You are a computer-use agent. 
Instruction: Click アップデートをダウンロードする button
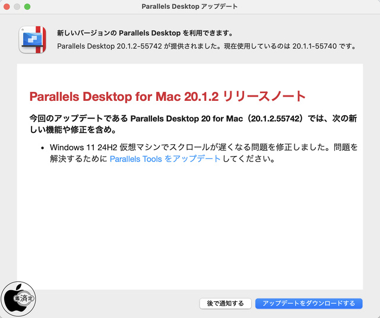point(309,303)
